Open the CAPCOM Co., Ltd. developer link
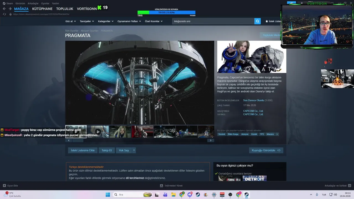The height and width of the screenshot is (199, 354). (253, 111)
